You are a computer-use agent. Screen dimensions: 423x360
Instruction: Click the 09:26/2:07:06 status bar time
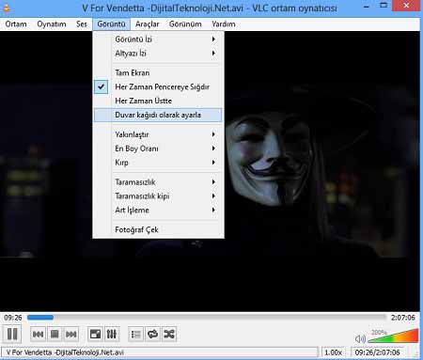click(x=377, y=352)
